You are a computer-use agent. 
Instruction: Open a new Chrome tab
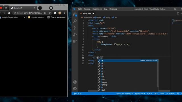(40, 8)
